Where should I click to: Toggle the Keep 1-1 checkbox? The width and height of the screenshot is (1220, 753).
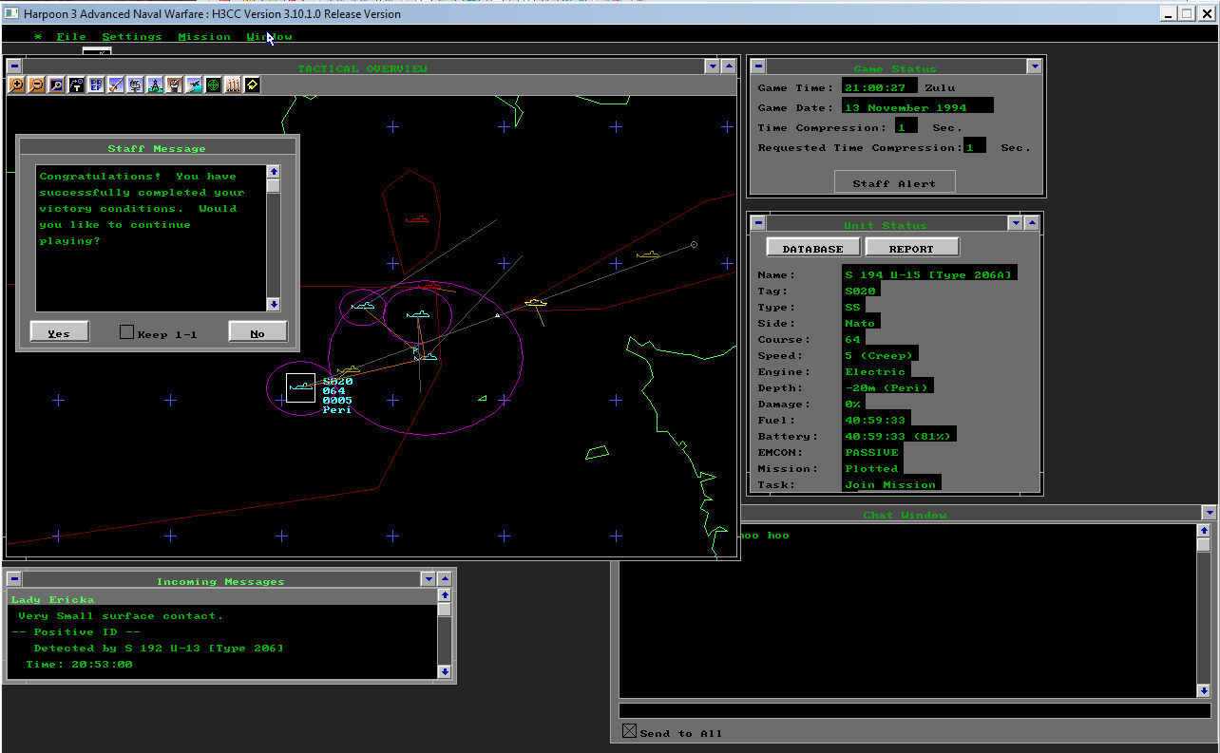coord(126,332)
